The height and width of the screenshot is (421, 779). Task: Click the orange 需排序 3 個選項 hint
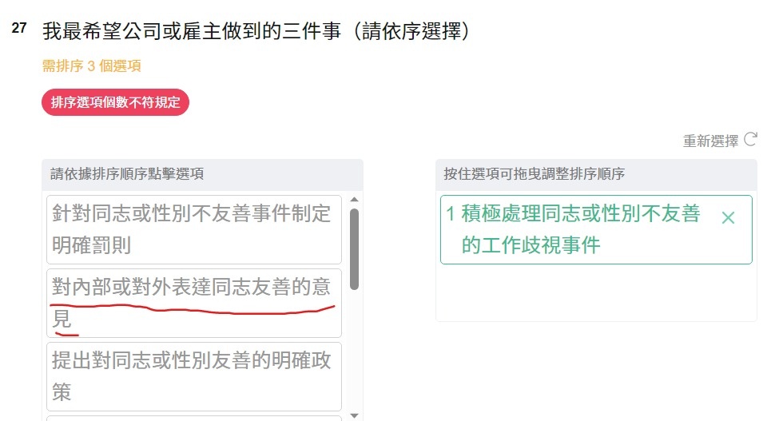91,66
